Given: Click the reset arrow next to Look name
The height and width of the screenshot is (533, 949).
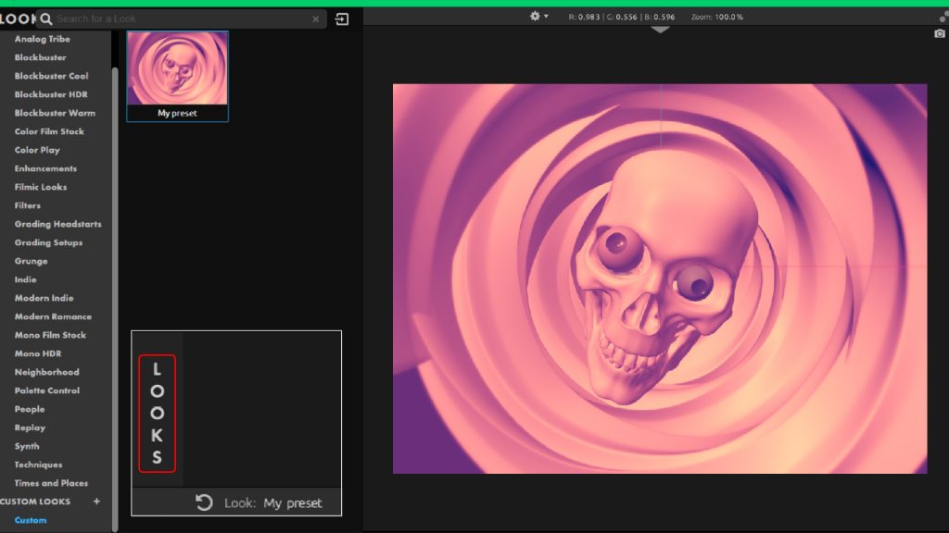Looking at the screenshot, I should pyautogui.click(x=204, y=502).
